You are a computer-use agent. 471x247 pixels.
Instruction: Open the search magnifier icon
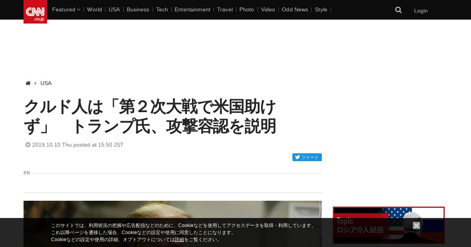tap(398, 10)
